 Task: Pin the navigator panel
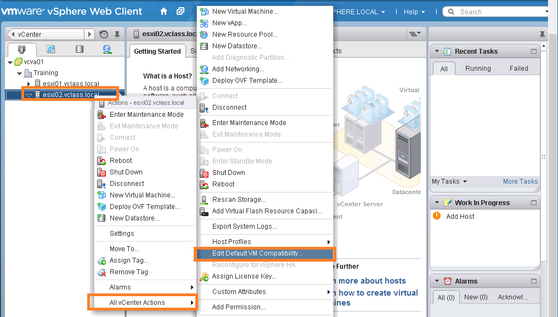click(117, 35)
